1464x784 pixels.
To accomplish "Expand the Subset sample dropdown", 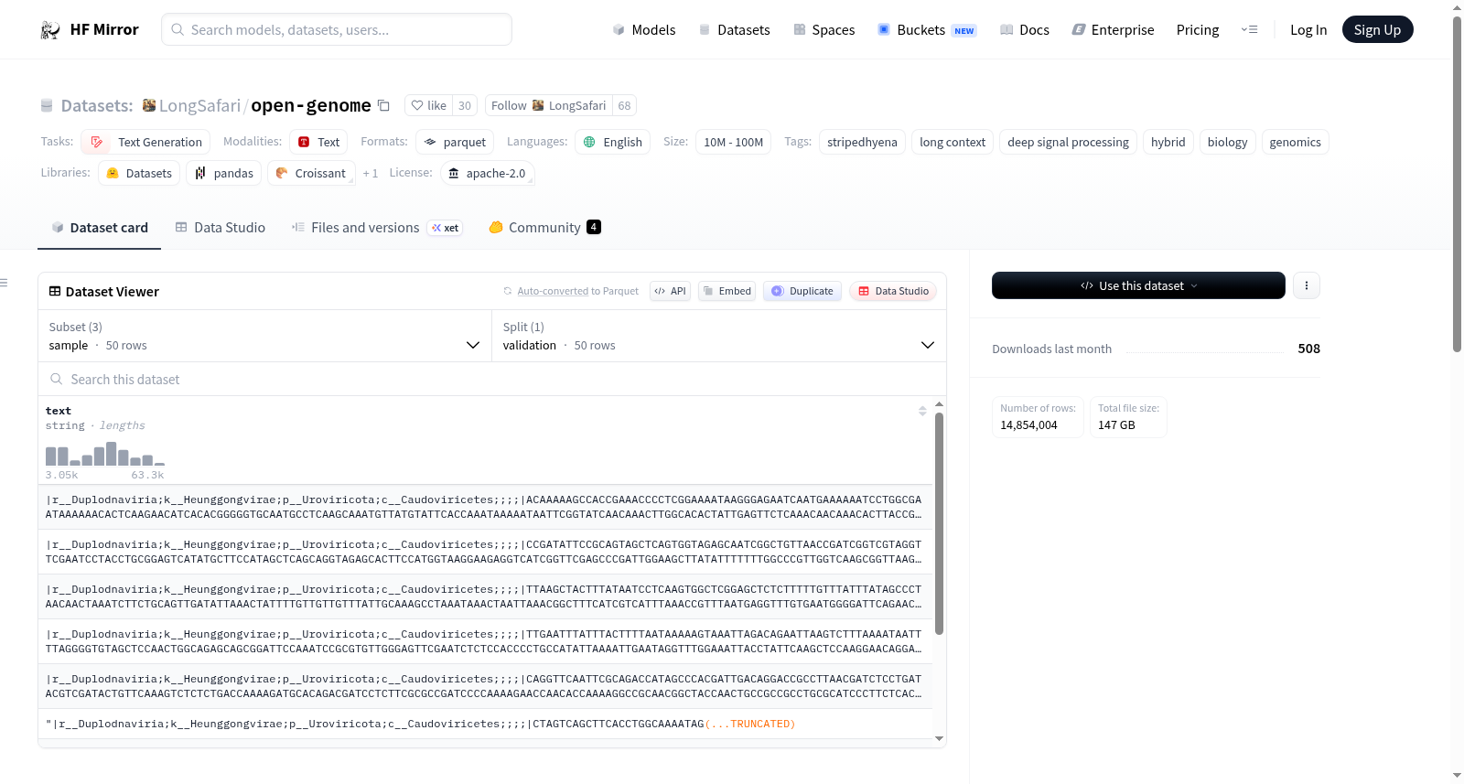I will (264, 336).
